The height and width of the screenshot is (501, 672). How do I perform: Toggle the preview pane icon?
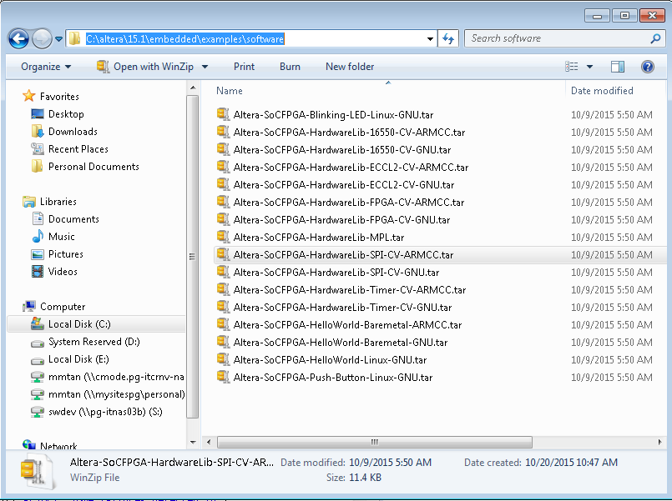click(618, 67)
